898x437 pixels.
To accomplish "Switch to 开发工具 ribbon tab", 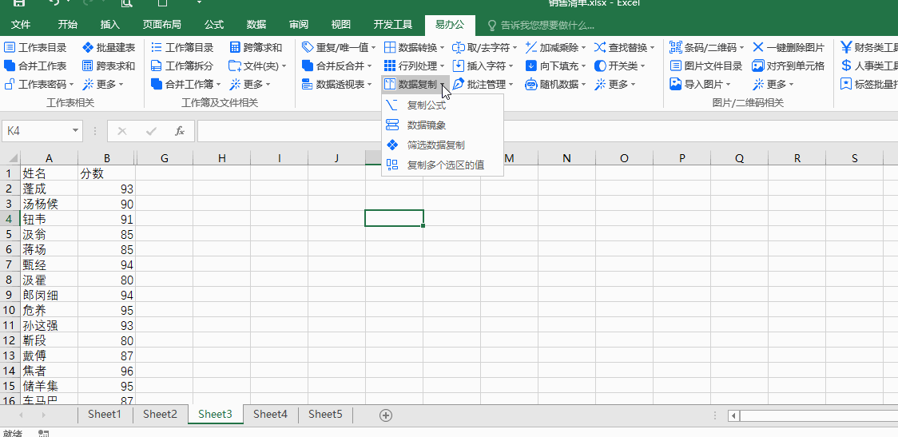I will tap(393, 25).
